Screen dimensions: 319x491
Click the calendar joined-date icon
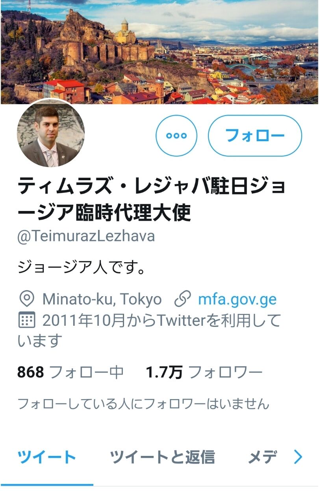(x=27, y=321)
